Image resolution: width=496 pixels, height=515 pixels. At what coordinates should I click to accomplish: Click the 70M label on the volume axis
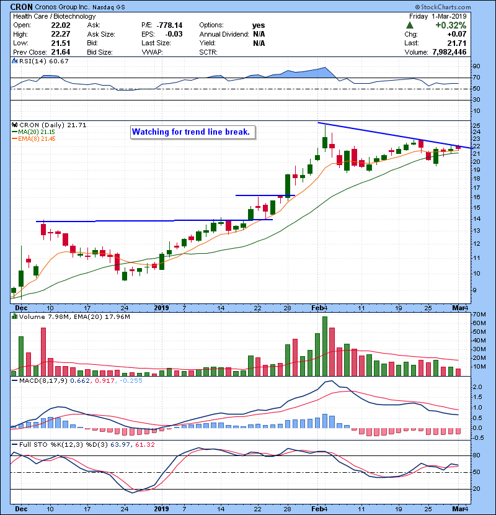point(479,315)
